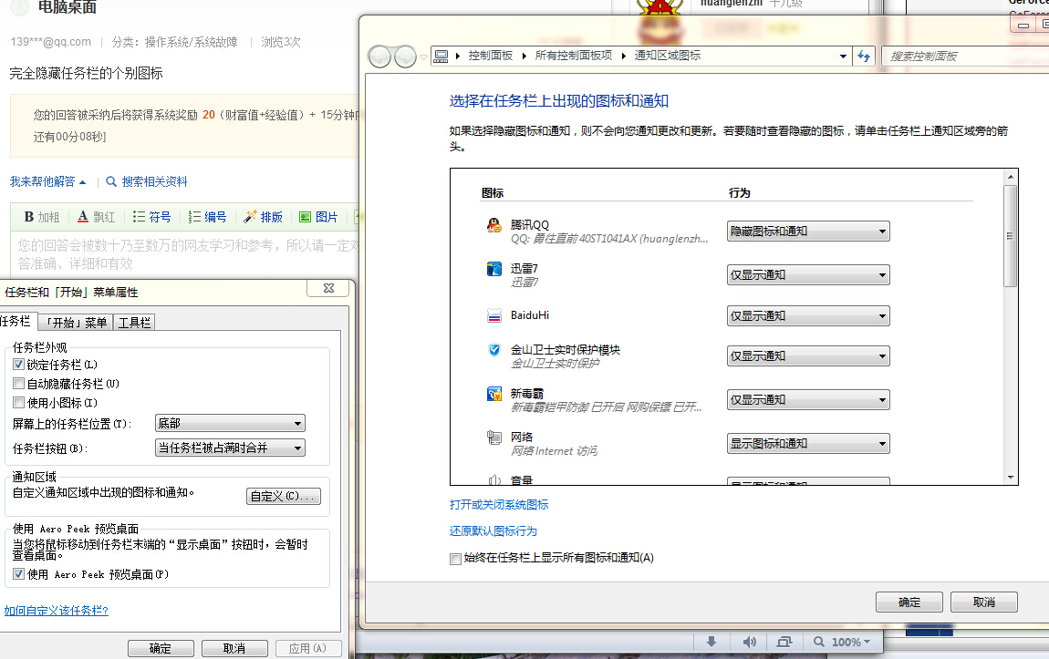Click the 编号 numbered list button
The image size is (1049, 659).
tap(207, 217)
